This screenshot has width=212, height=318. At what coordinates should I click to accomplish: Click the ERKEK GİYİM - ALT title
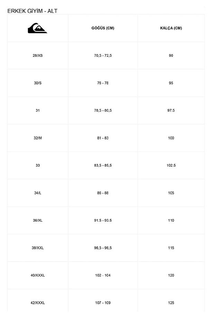coord(32,11)
